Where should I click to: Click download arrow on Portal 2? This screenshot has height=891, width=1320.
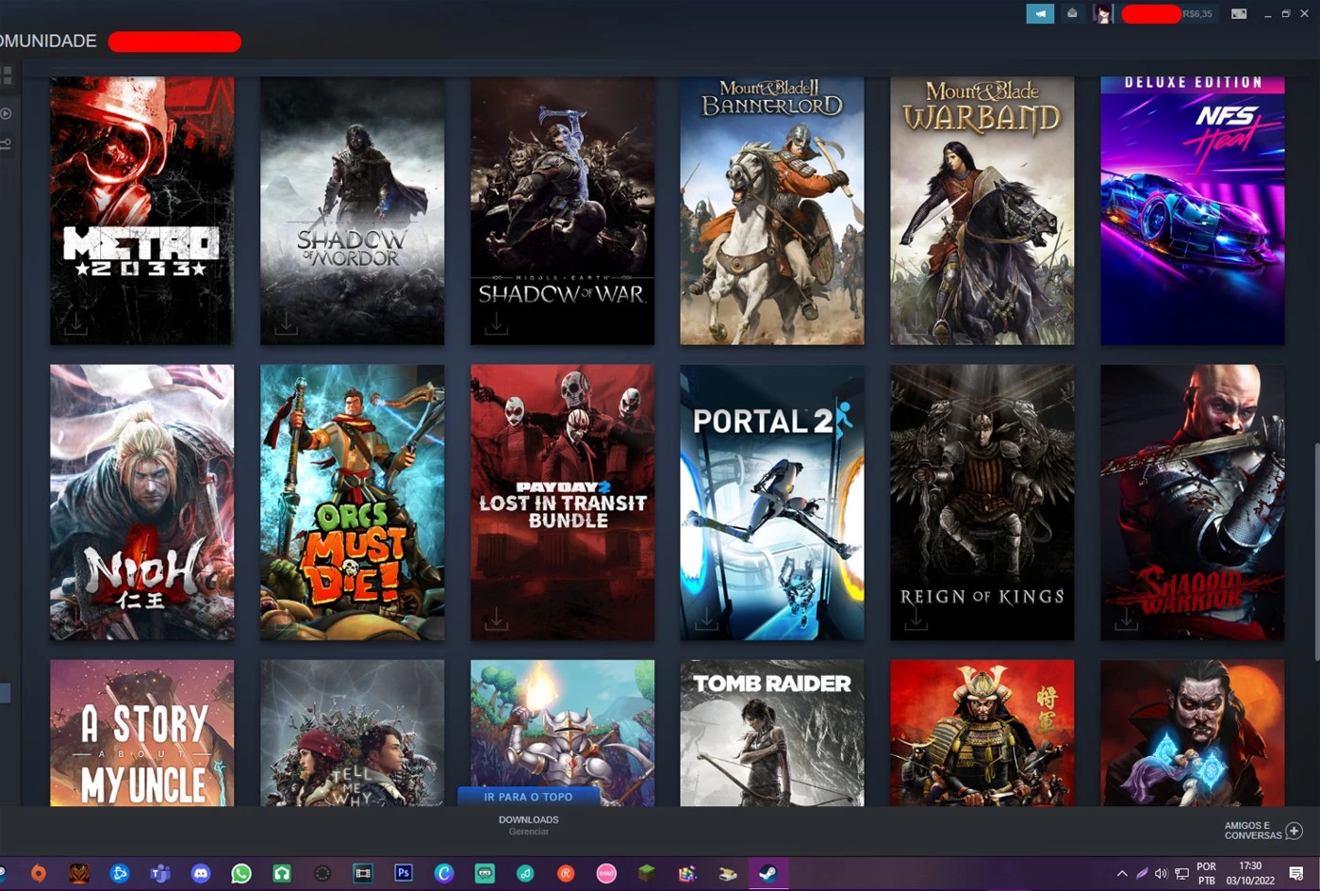pos(706,619)
